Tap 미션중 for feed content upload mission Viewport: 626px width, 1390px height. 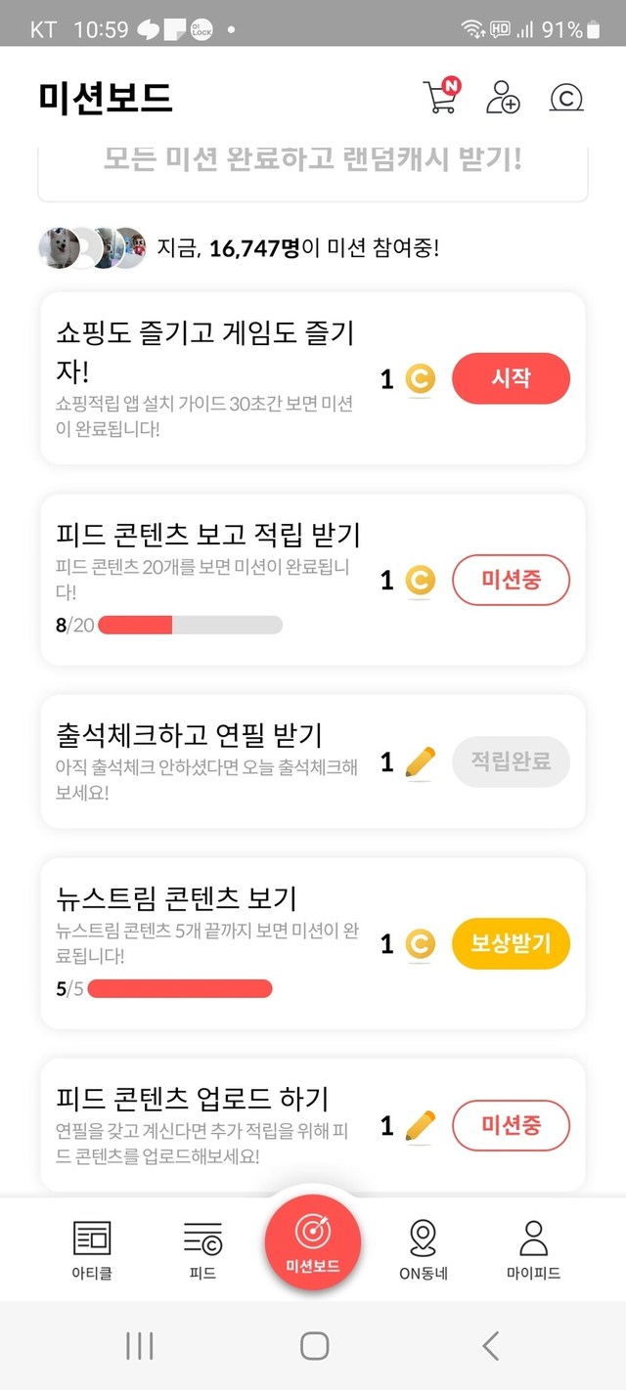tap(511, 1125)
